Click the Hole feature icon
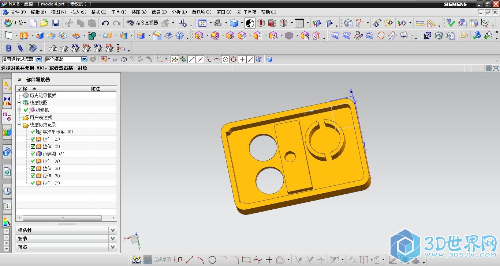 click(x=40, y=36)
